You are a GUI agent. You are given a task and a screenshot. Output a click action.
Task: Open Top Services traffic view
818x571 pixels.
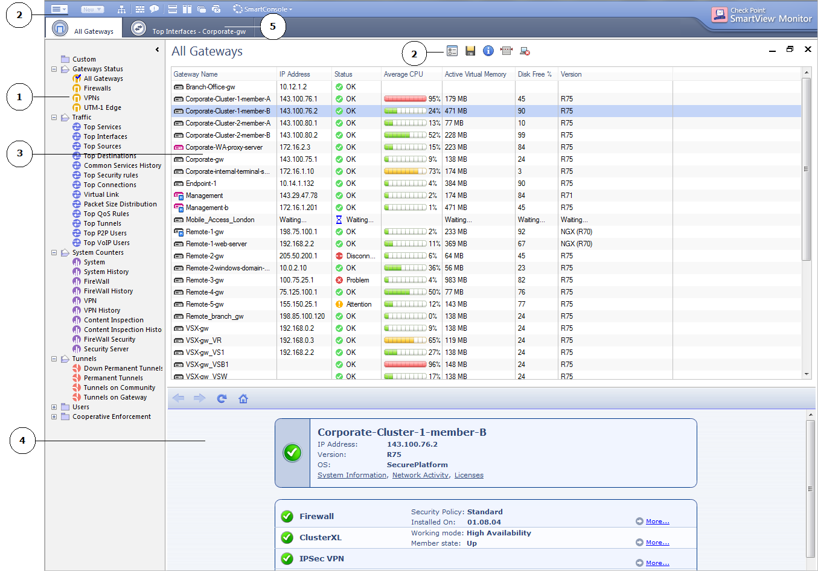[x=103, y=127]
